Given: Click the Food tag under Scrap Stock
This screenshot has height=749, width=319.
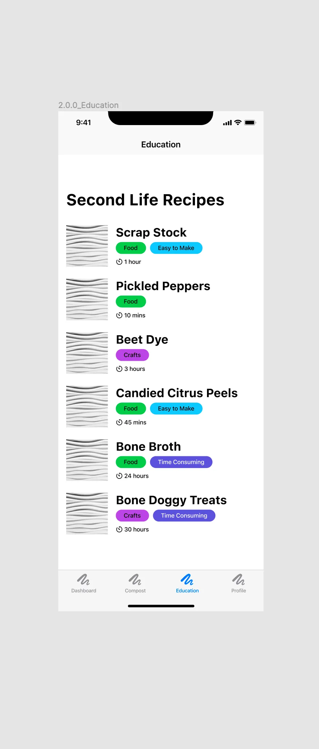Looking at the screenshot, I should tap(131, 248).
